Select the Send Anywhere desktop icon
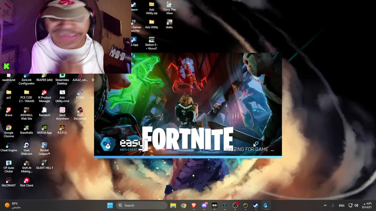376x211 pixels. point(62,113)
